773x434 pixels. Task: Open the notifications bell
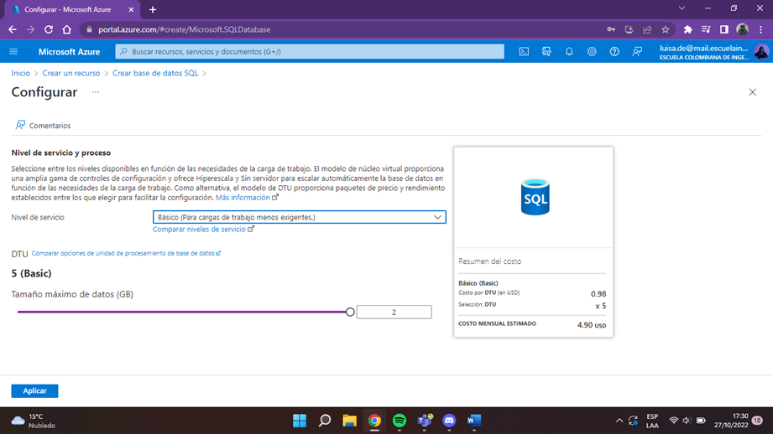click(x=569, y=52)
